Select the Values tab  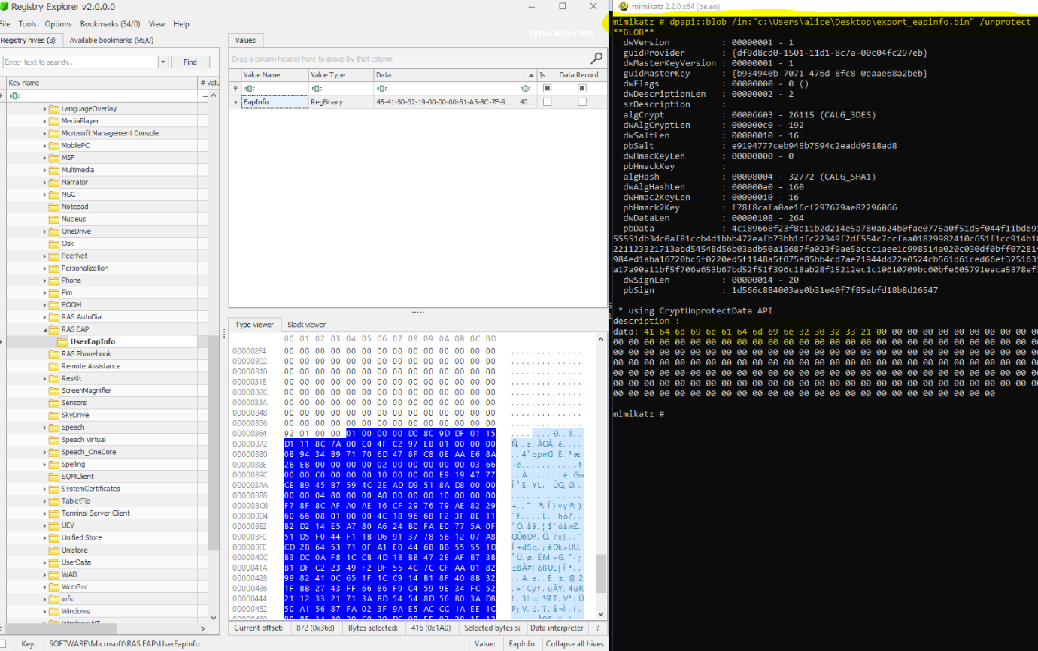pyautogui.click(x=245, y=41)
